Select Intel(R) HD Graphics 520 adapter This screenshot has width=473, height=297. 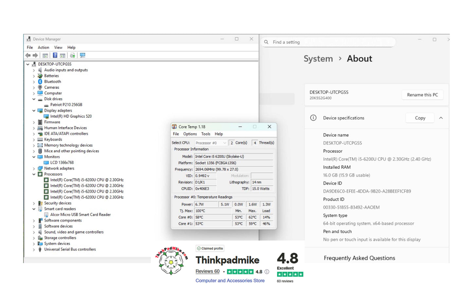[71, 116]
